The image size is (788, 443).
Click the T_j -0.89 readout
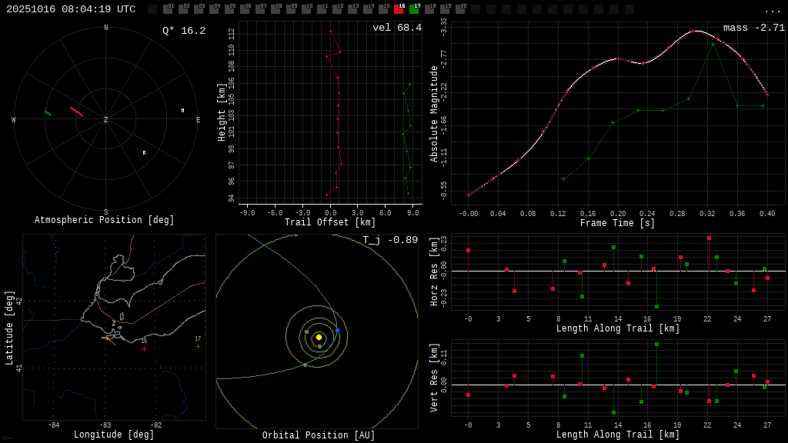coord(390,241)
